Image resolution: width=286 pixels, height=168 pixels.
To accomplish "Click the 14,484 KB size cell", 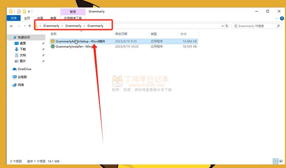I will (x=189, y=41).
